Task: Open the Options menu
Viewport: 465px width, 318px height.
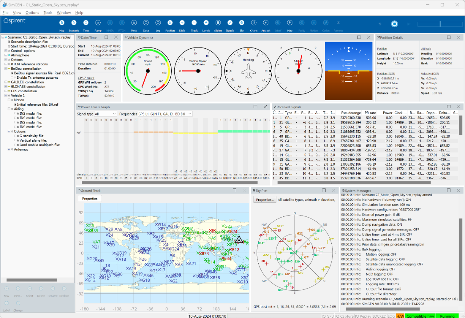Action: [x=32, y=13]
